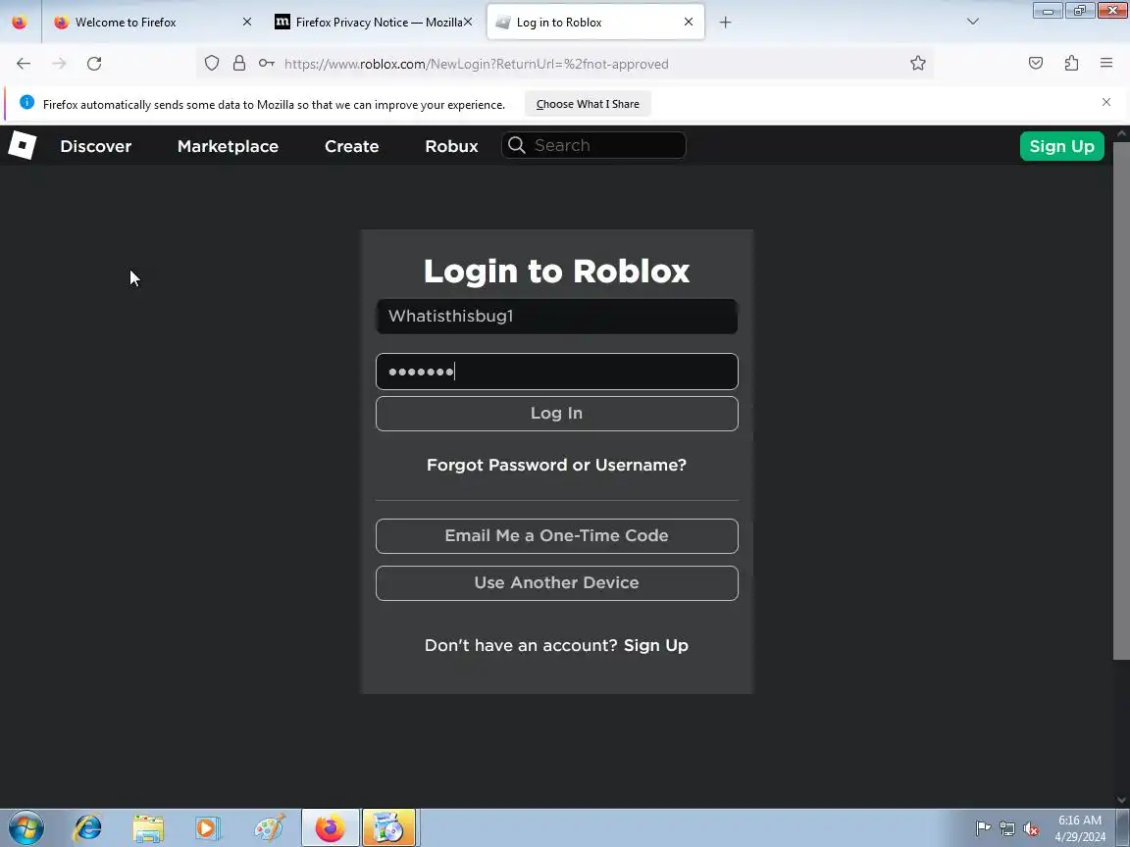Screen dimensions: 1130x847
Task: Click the Roblox logo icon
Action: coord(23,145)
